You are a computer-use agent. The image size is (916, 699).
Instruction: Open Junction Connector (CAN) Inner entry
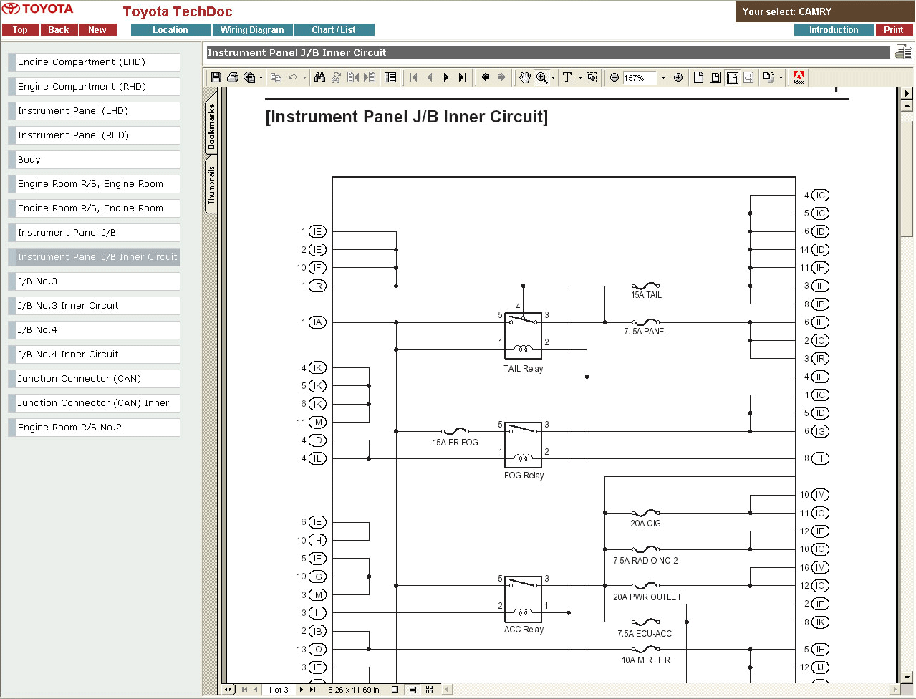[94, 403]
